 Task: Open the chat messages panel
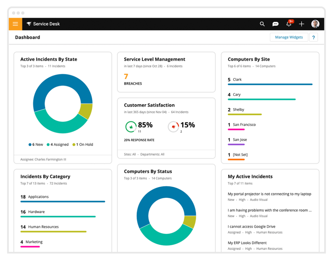275,24
